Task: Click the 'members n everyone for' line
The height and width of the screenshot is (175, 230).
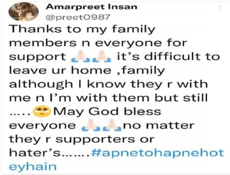Action: point(98,43)
